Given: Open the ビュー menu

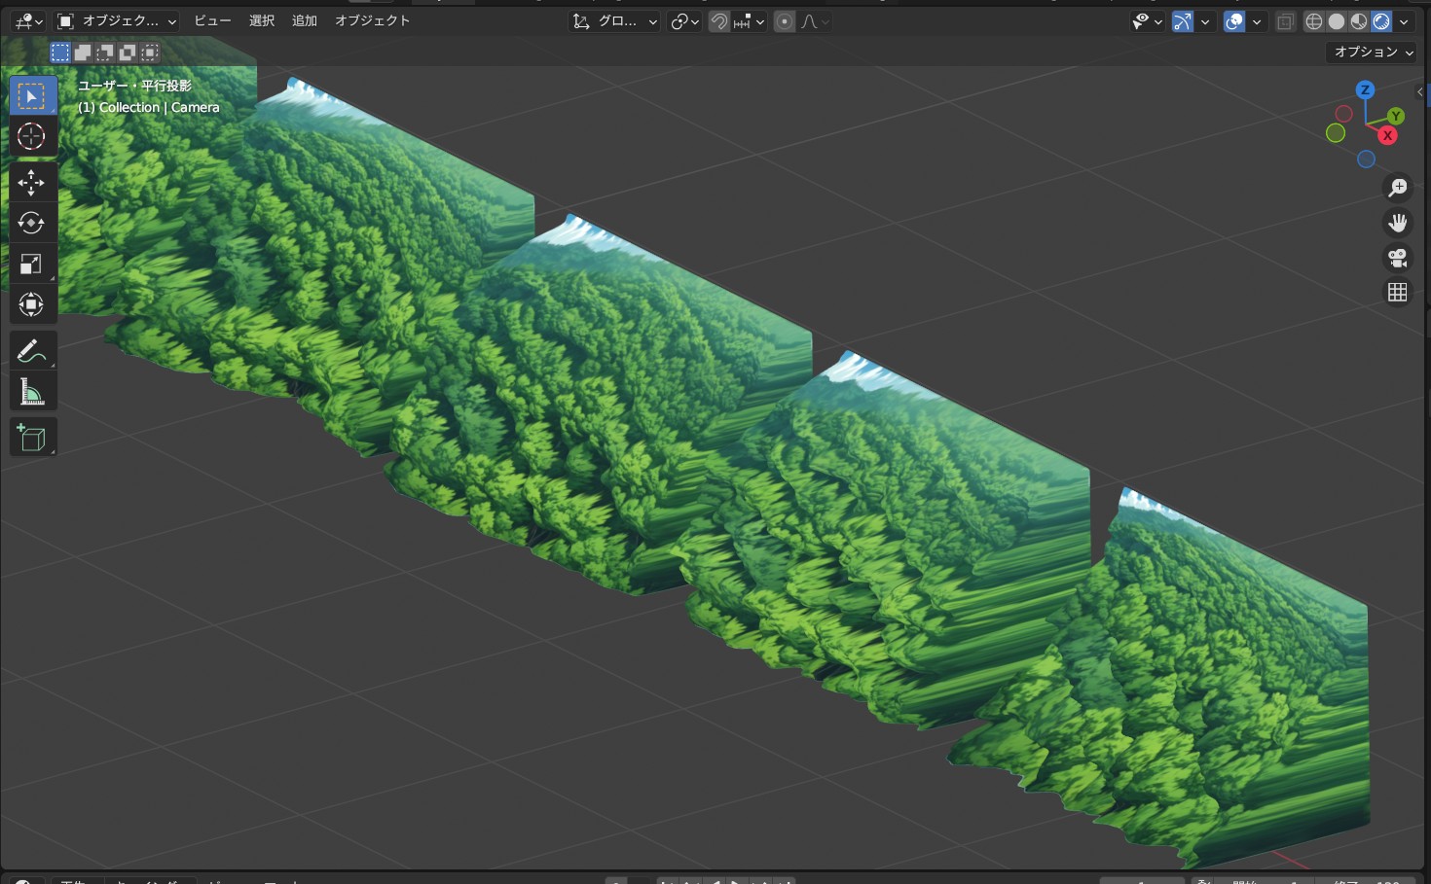Looking at the screenshot, I should 212,20.
